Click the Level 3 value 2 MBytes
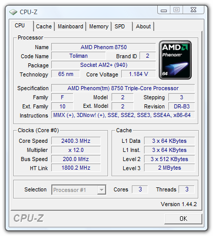The height and width of the screenshot is (236, 213). (x=169, y=168)
